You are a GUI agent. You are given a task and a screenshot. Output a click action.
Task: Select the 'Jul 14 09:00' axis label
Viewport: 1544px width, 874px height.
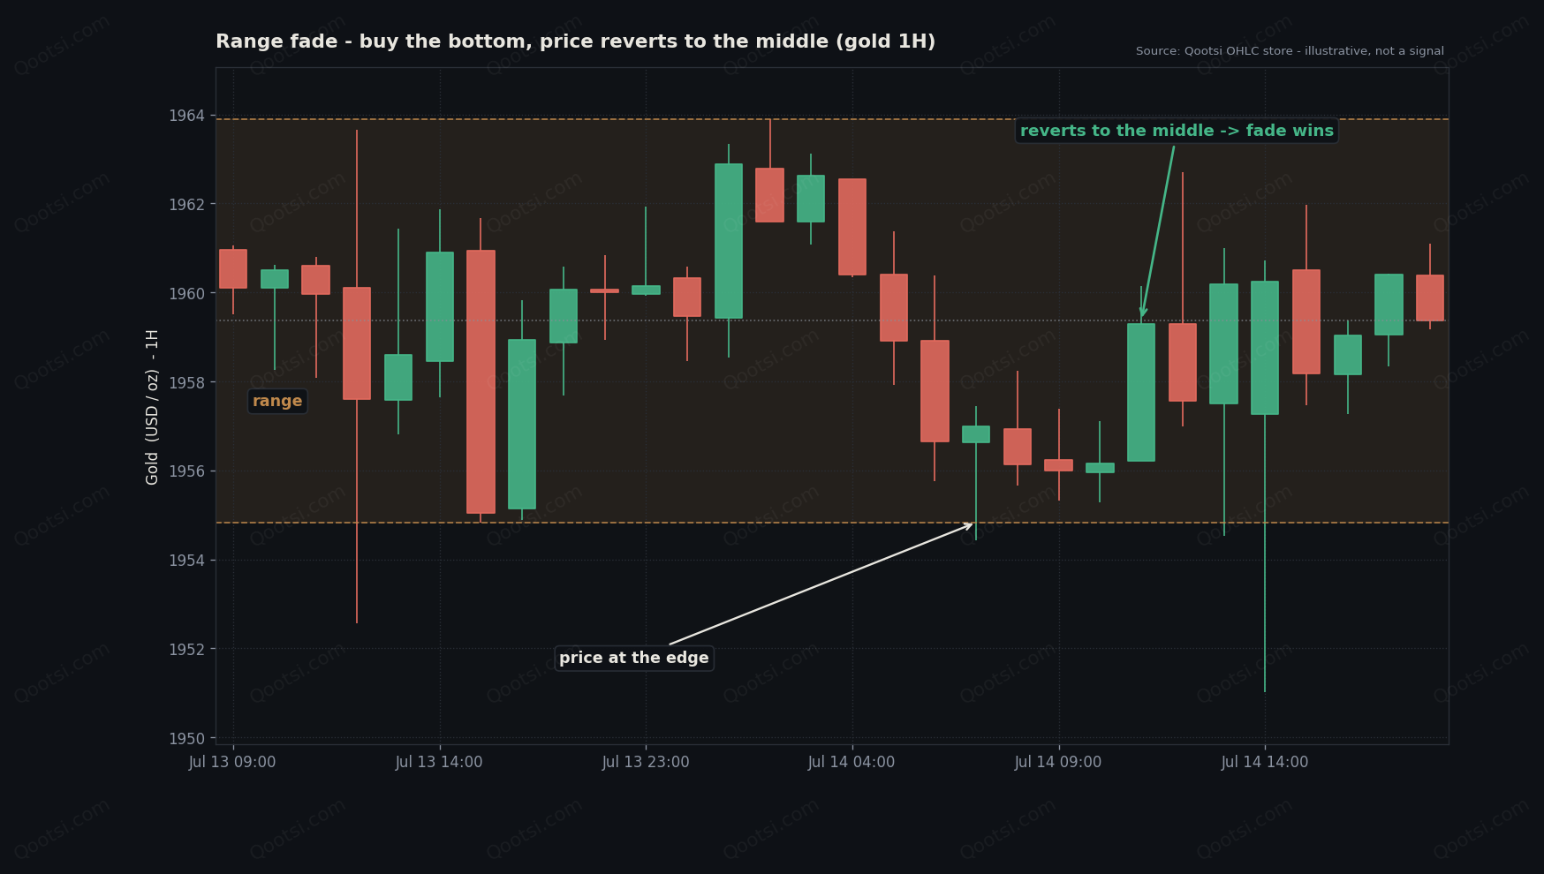click(1058, 762)
